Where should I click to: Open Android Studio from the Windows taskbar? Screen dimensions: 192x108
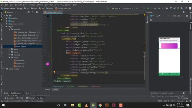[x=93, y=105]
